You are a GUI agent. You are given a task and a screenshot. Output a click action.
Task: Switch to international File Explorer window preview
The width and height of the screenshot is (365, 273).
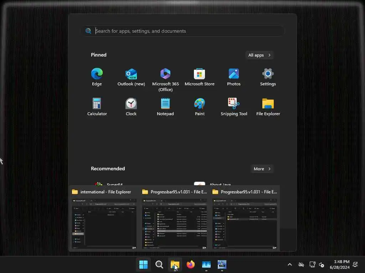[104, 224]
